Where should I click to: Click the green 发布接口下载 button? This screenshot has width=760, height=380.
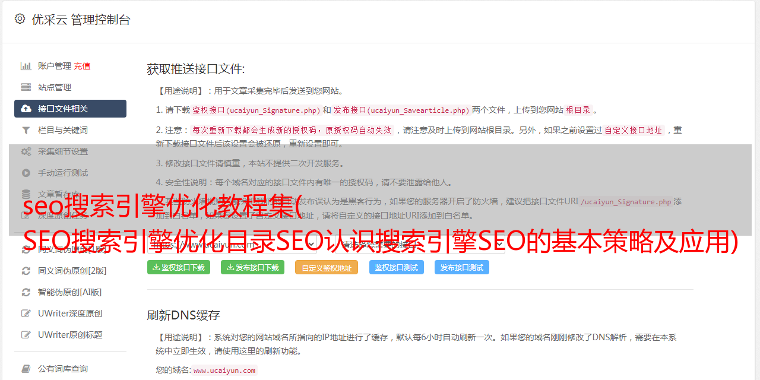(x=252, y=267)
